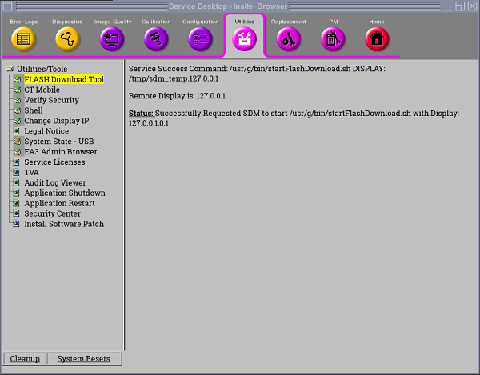The height and width of the screenshot is (375, 480).
Task: Select FLASH Download Tool in tree
Action: tap(63, 79)
